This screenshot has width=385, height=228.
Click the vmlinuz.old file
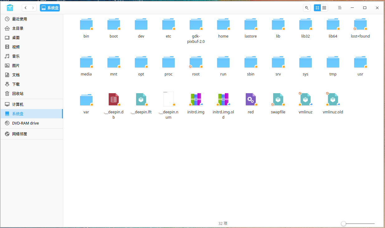(x=333, y=99)
